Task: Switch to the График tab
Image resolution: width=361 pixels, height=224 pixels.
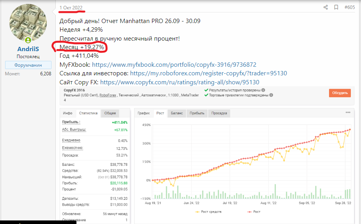Action: click(144, 113)
